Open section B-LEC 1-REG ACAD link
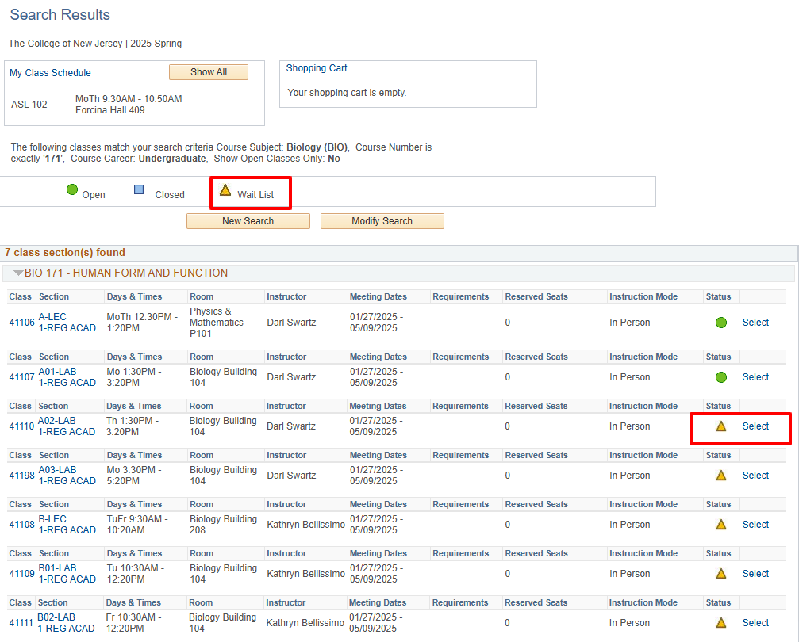The image size is (799, 642). coord(67,525)
